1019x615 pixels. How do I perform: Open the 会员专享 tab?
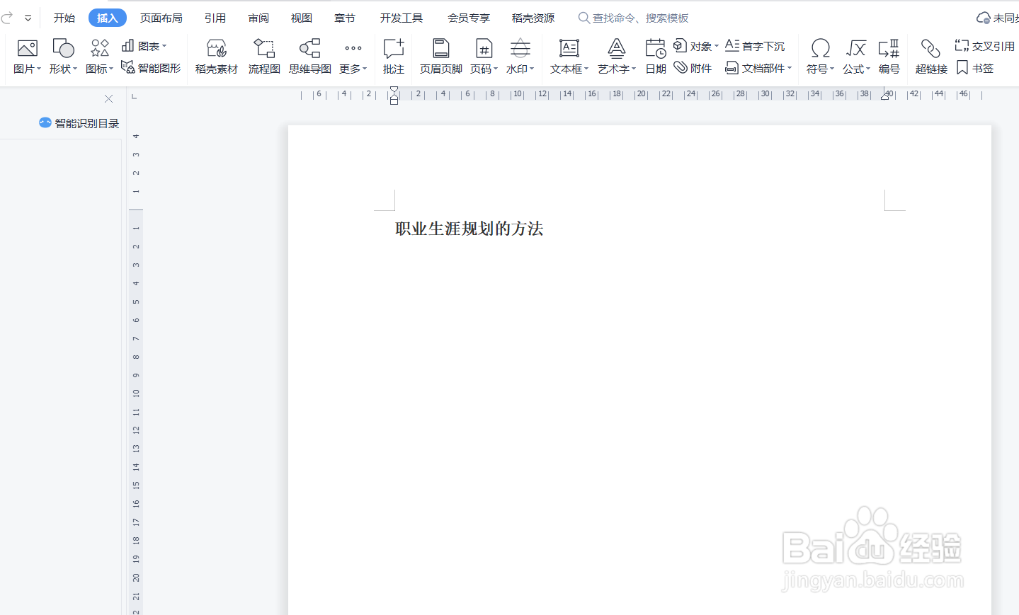pyautogui.click(x=469, y=18)
